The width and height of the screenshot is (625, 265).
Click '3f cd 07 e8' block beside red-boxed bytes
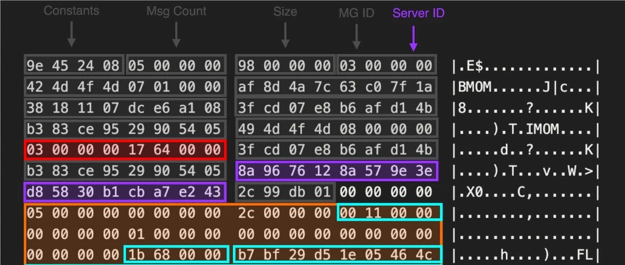click(x=337, y=150)
